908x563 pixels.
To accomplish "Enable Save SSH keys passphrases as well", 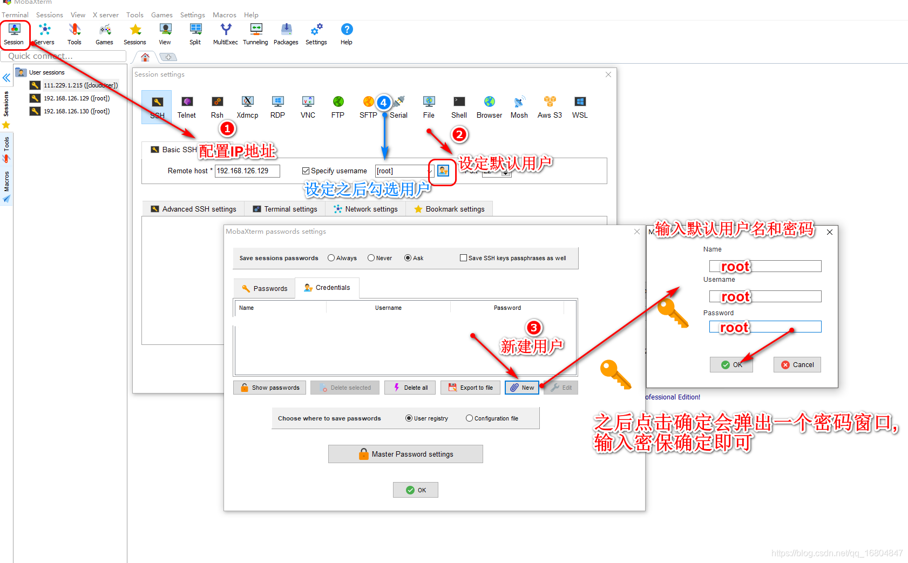I will 463,258.
